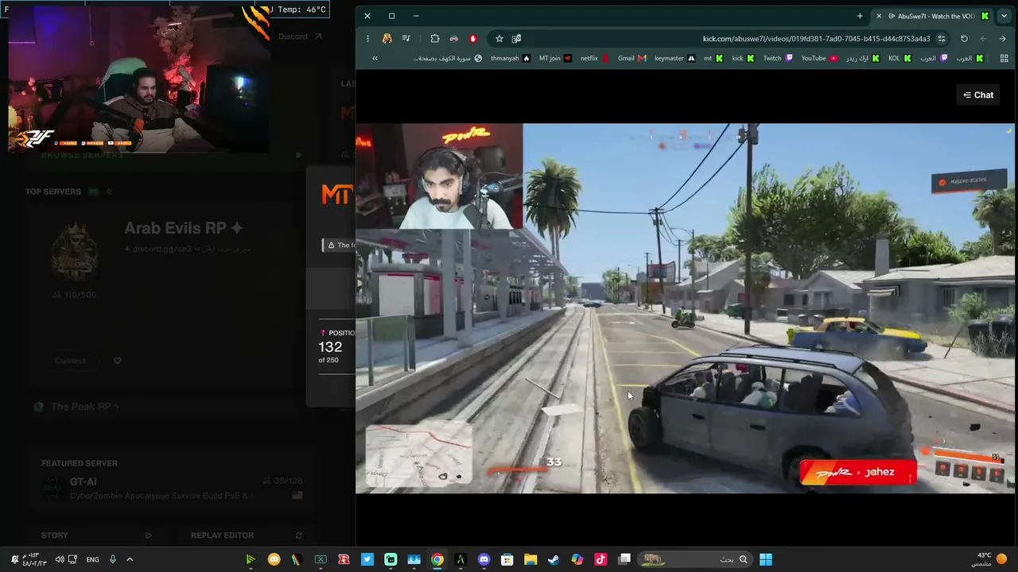
Task: Open the keymaster bookmark
Action: tap(674, 58)
